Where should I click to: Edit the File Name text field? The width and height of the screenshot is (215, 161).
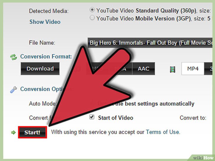[x=150, y=43]
